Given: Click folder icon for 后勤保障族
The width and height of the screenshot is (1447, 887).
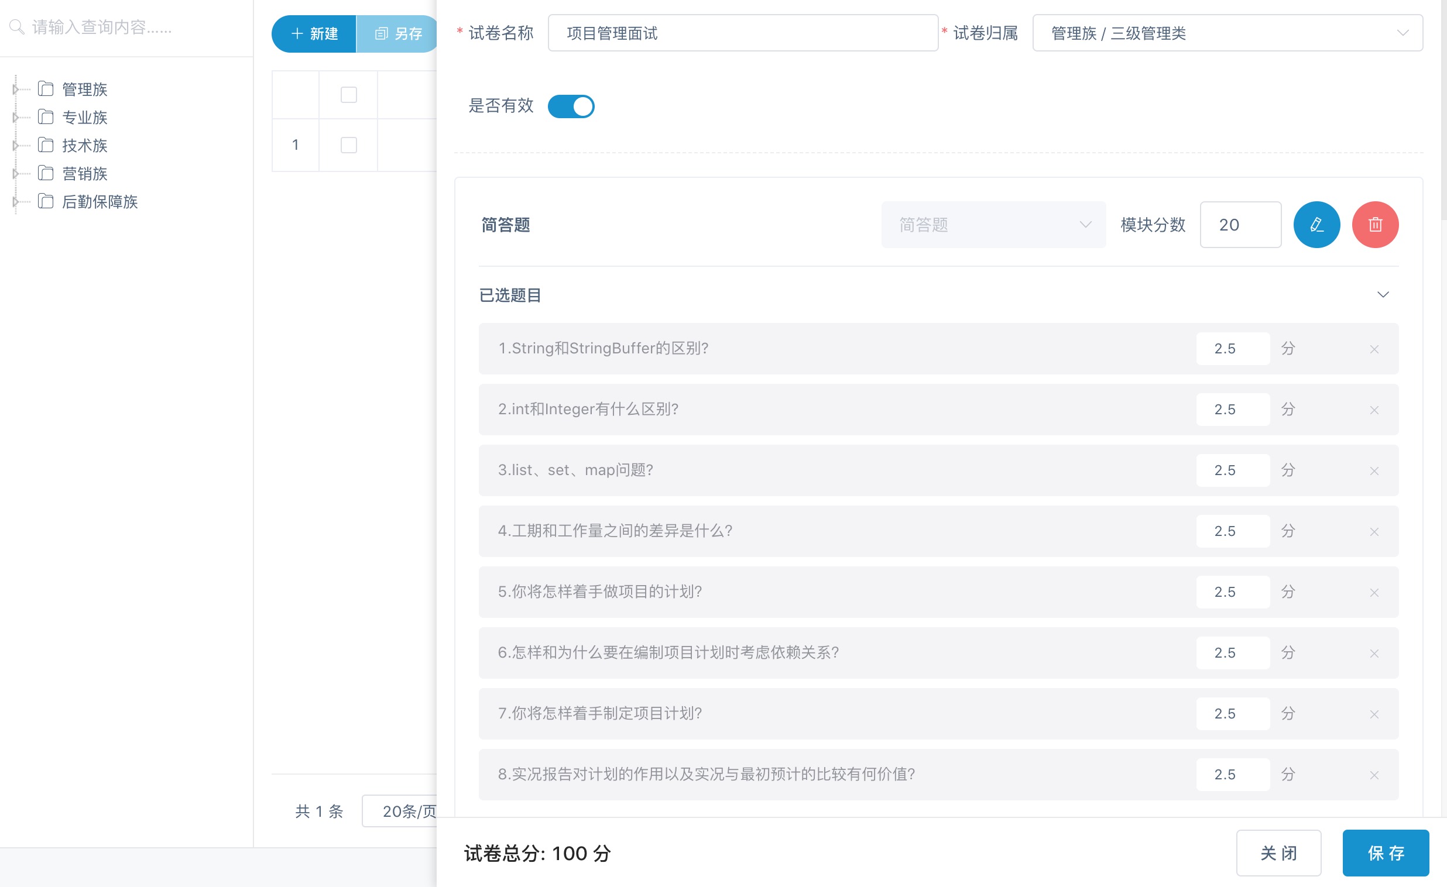Looking at the screenshot, I should tap(46, 201).
